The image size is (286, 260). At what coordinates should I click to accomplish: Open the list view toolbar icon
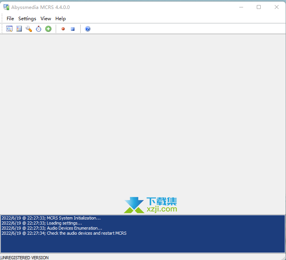pyautogui.click(x=19, y=29)
